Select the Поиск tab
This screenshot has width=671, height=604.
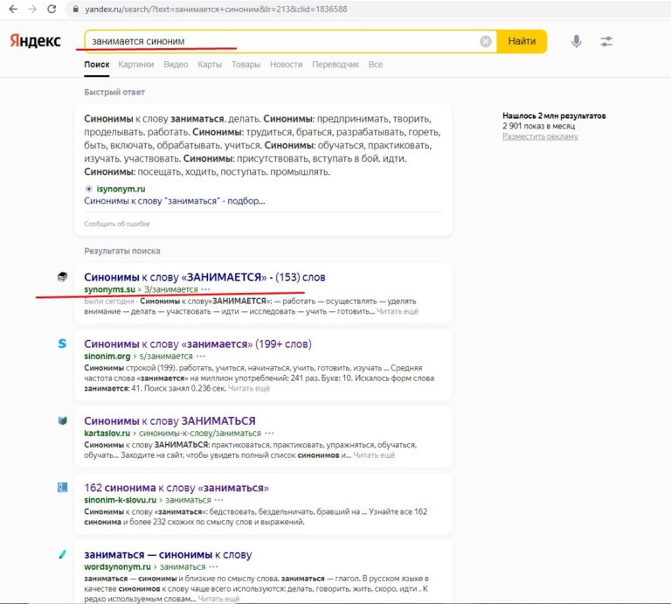point(97,65)
